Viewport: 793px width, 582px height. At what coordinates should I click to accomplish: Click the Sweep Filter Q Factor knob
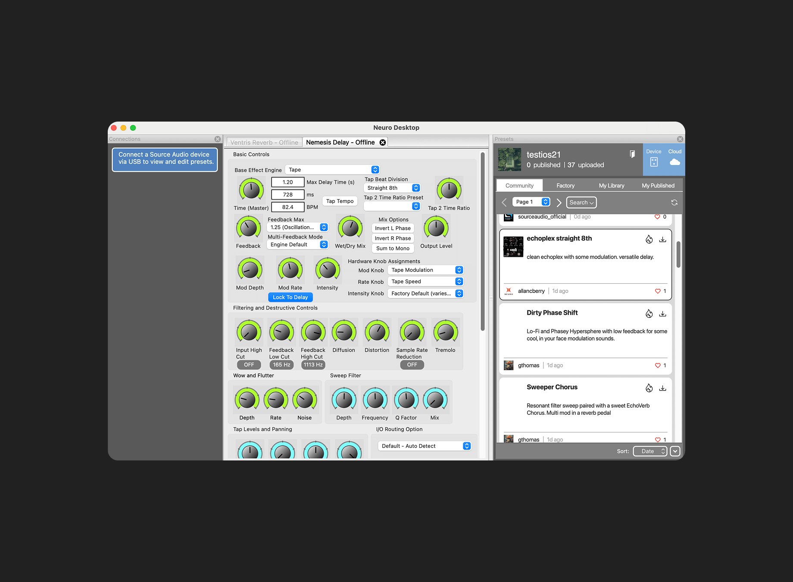406,399
